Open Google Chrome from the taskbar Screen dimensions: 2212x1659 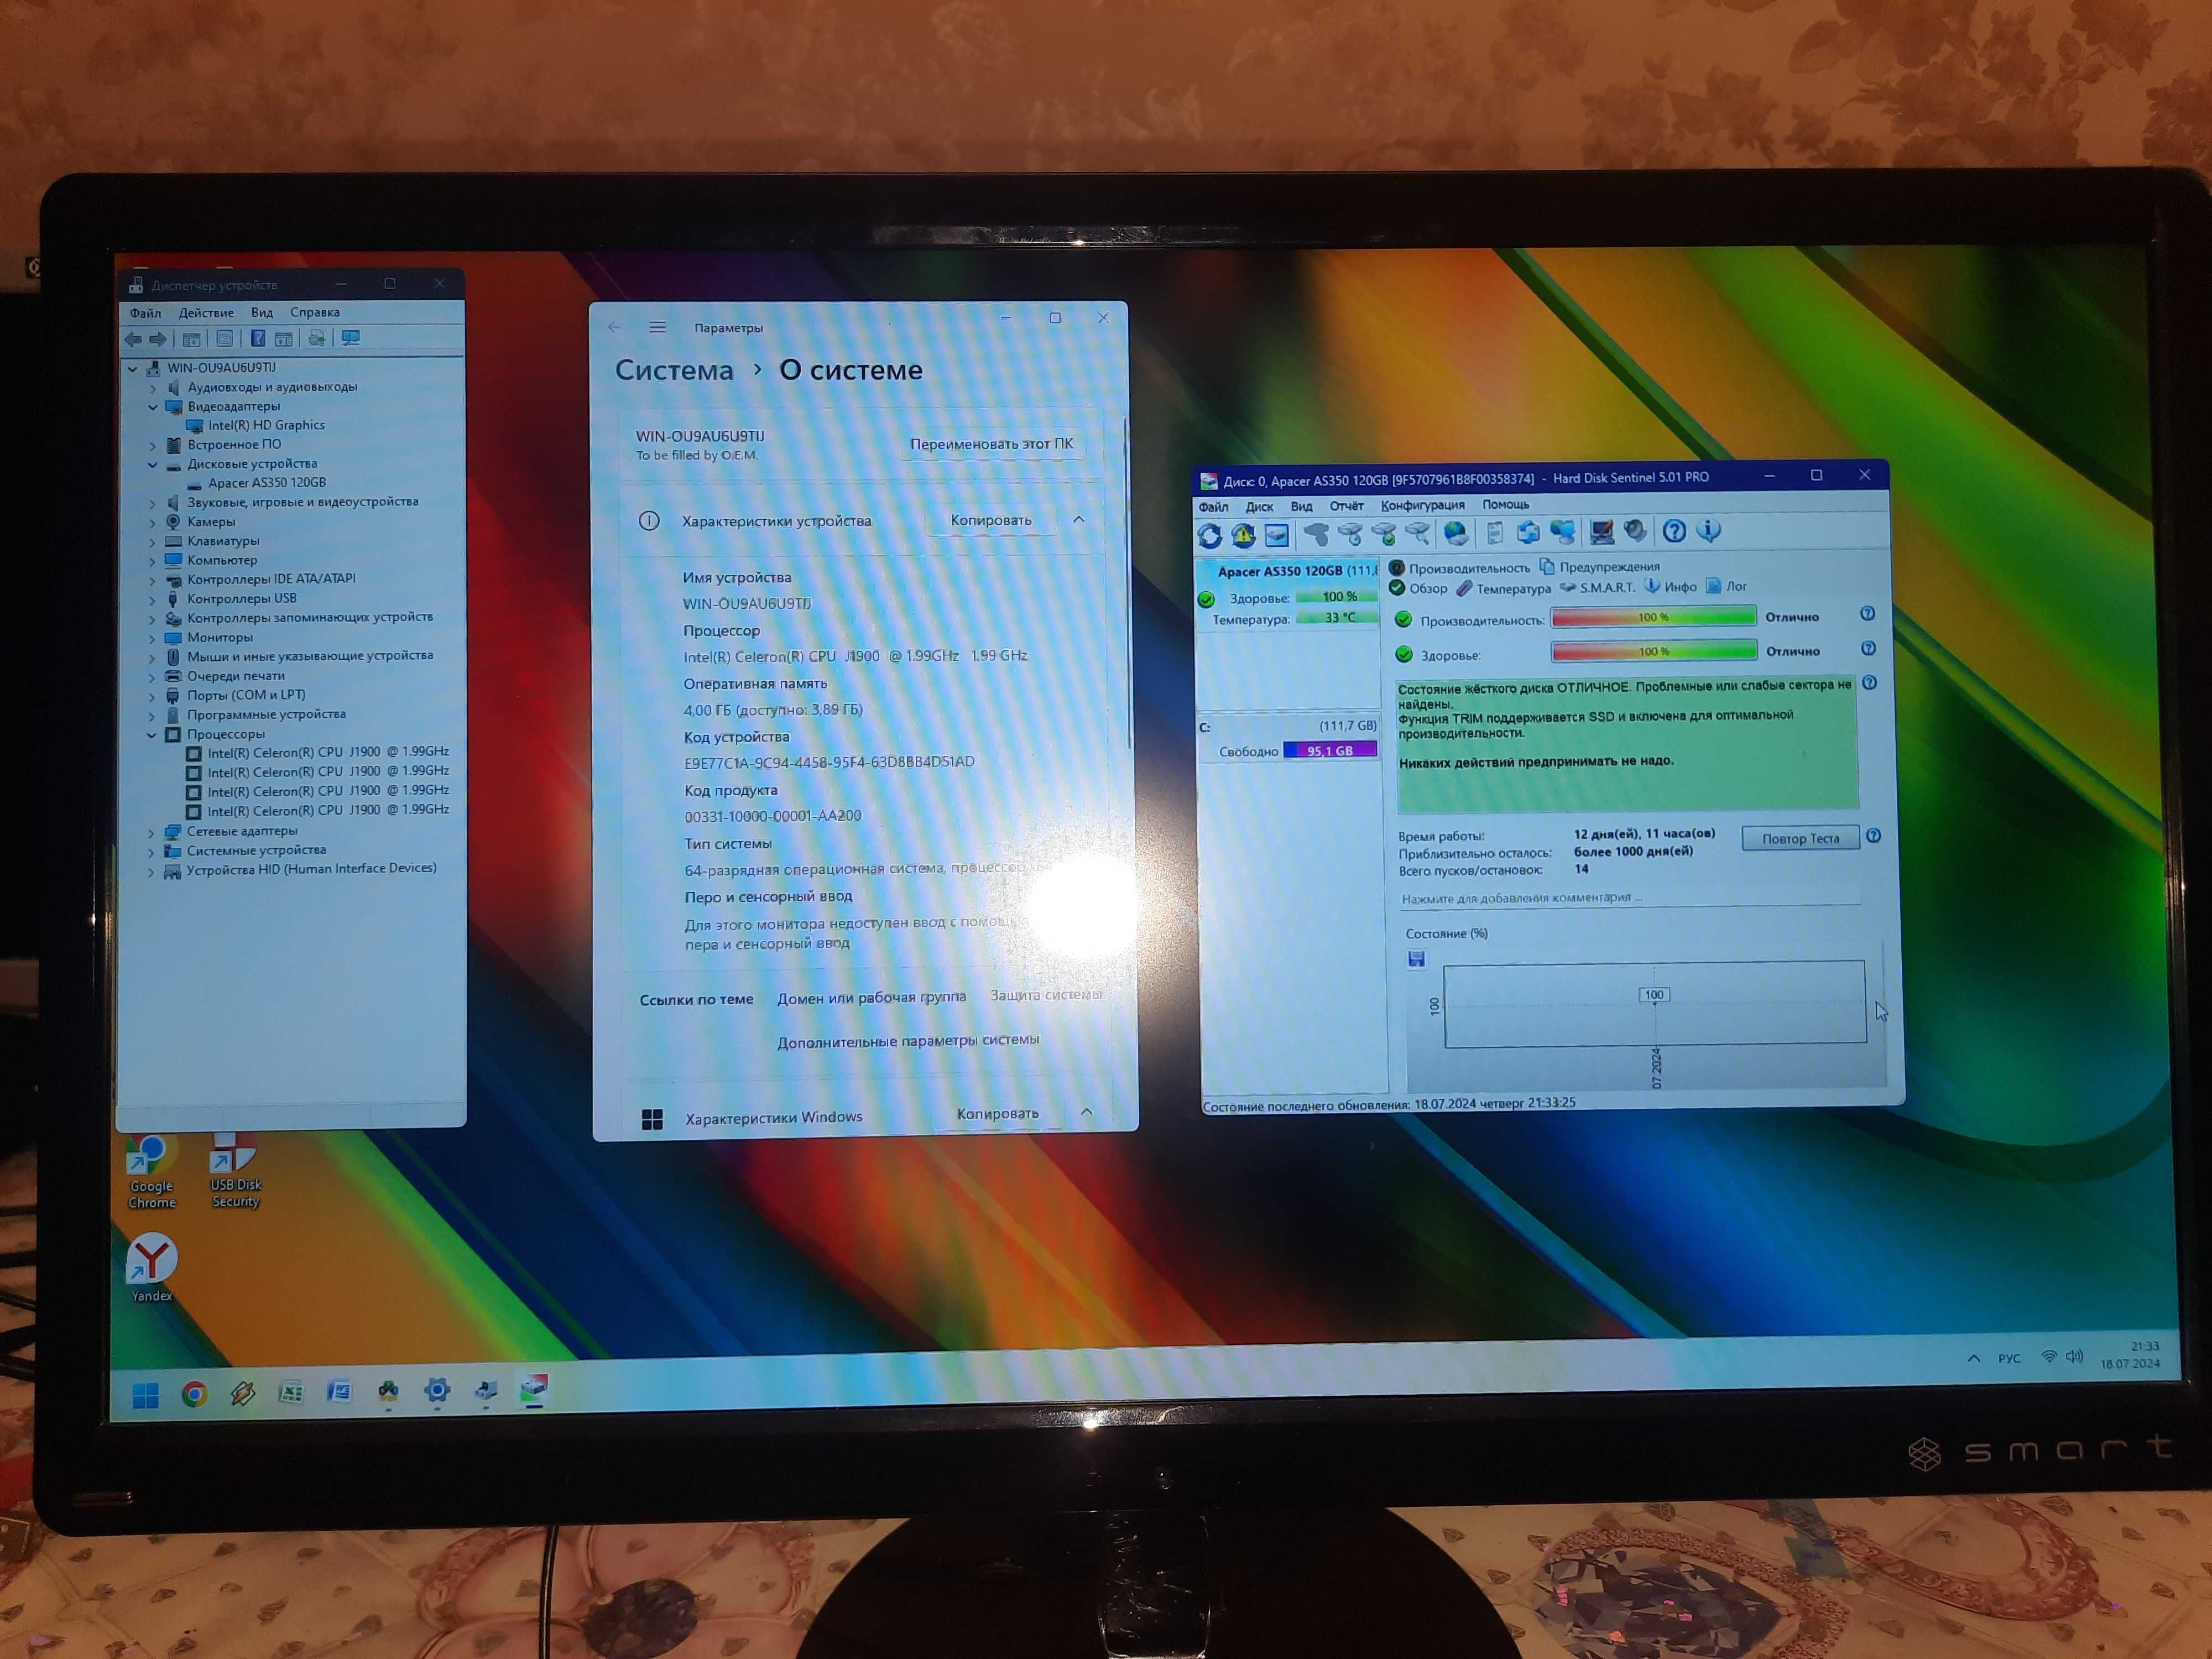194,1394
